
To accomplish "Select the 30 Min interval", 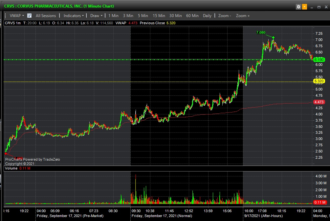I will point(176,16).
